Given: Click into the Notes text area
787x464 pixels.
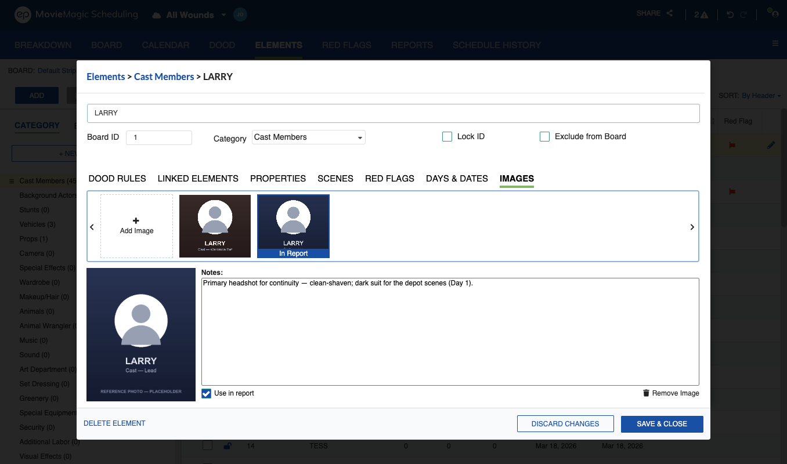Looking at the screenshot, I should pos(450,331).
